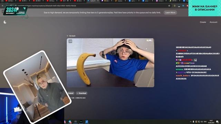Click the square icon in video's top-left corner

(70, 41)
